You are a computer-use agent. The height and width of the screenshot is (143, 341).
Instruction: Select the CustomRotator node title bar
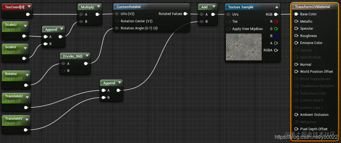[151, 7]
